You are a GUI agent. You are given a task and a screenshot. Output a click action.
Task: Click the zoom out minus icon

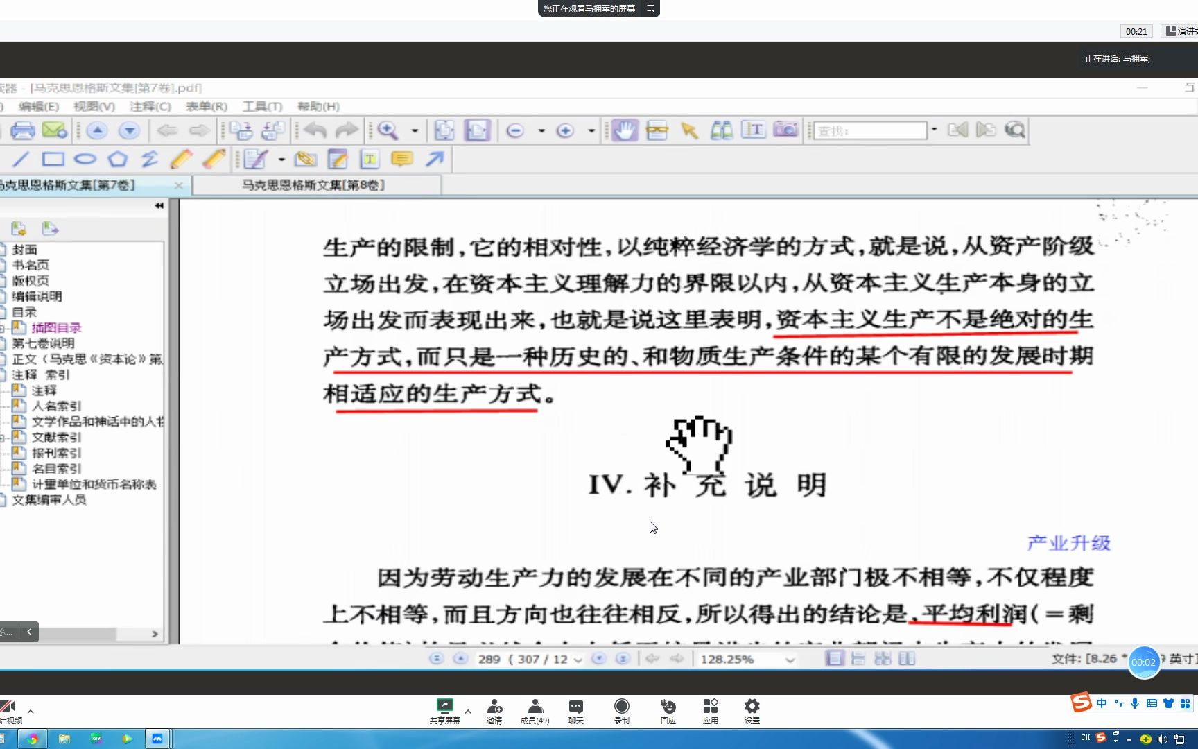pos(515,130)
